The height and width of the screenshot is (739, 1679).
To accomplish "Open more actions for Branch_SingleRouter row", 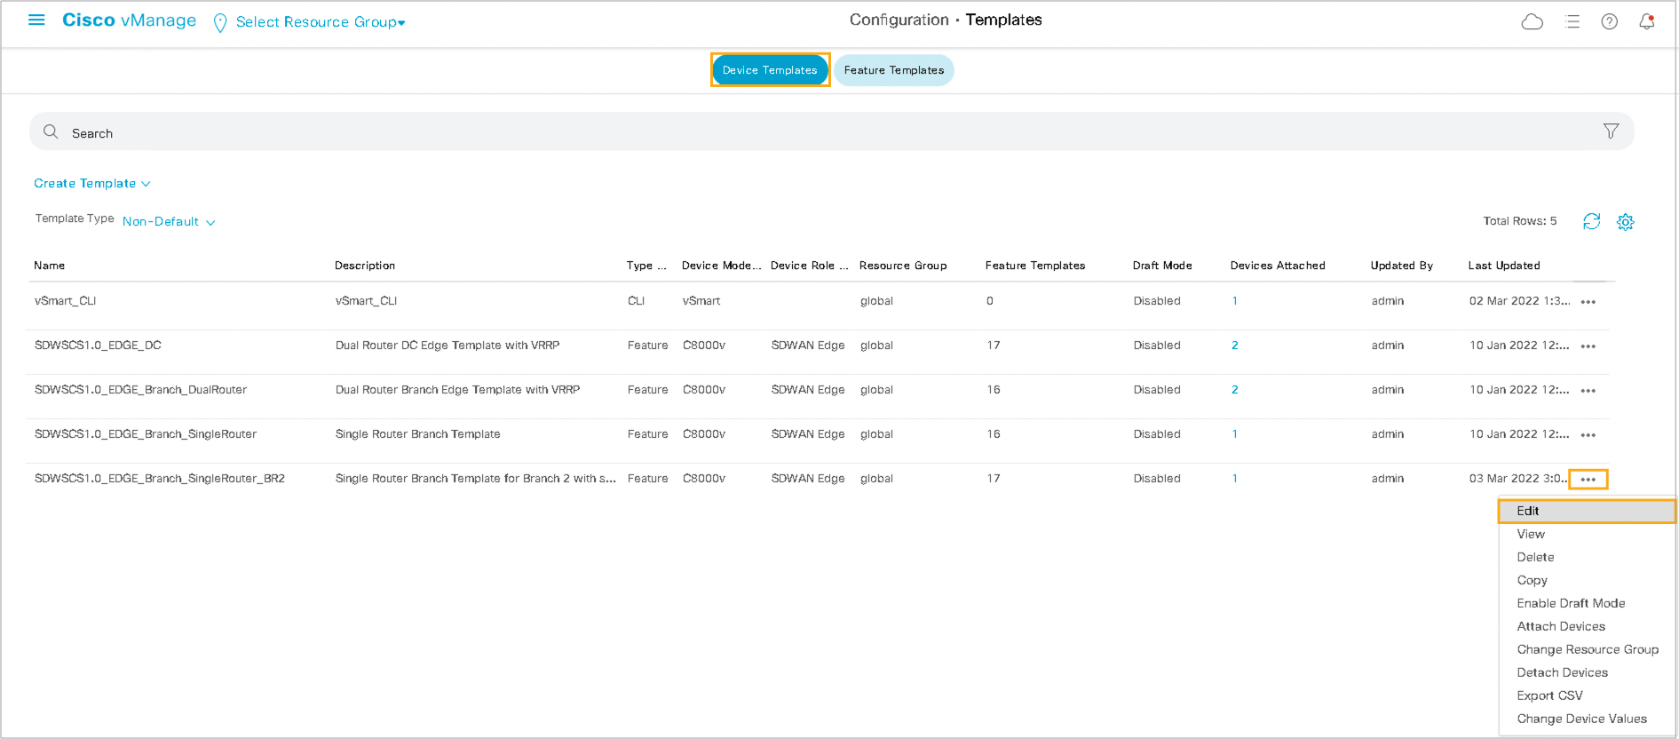I will click(1588, 435).
